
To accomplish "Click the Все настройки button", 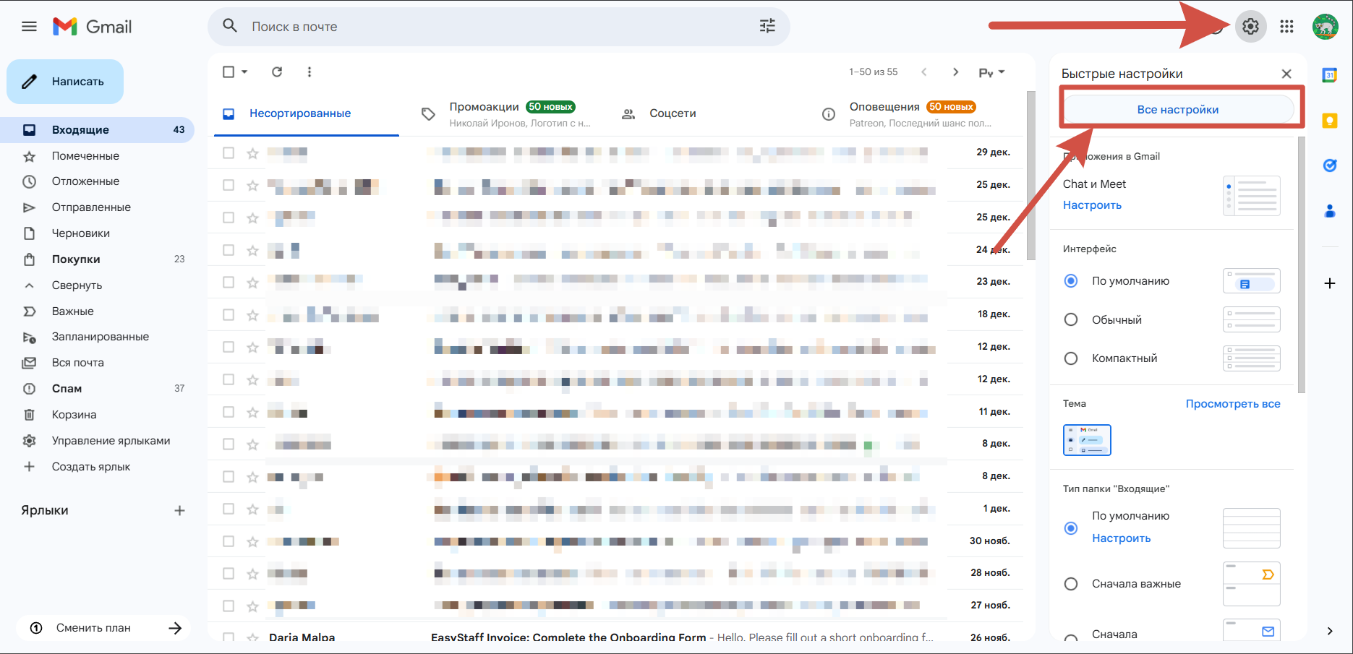I will coord(1178,110).
